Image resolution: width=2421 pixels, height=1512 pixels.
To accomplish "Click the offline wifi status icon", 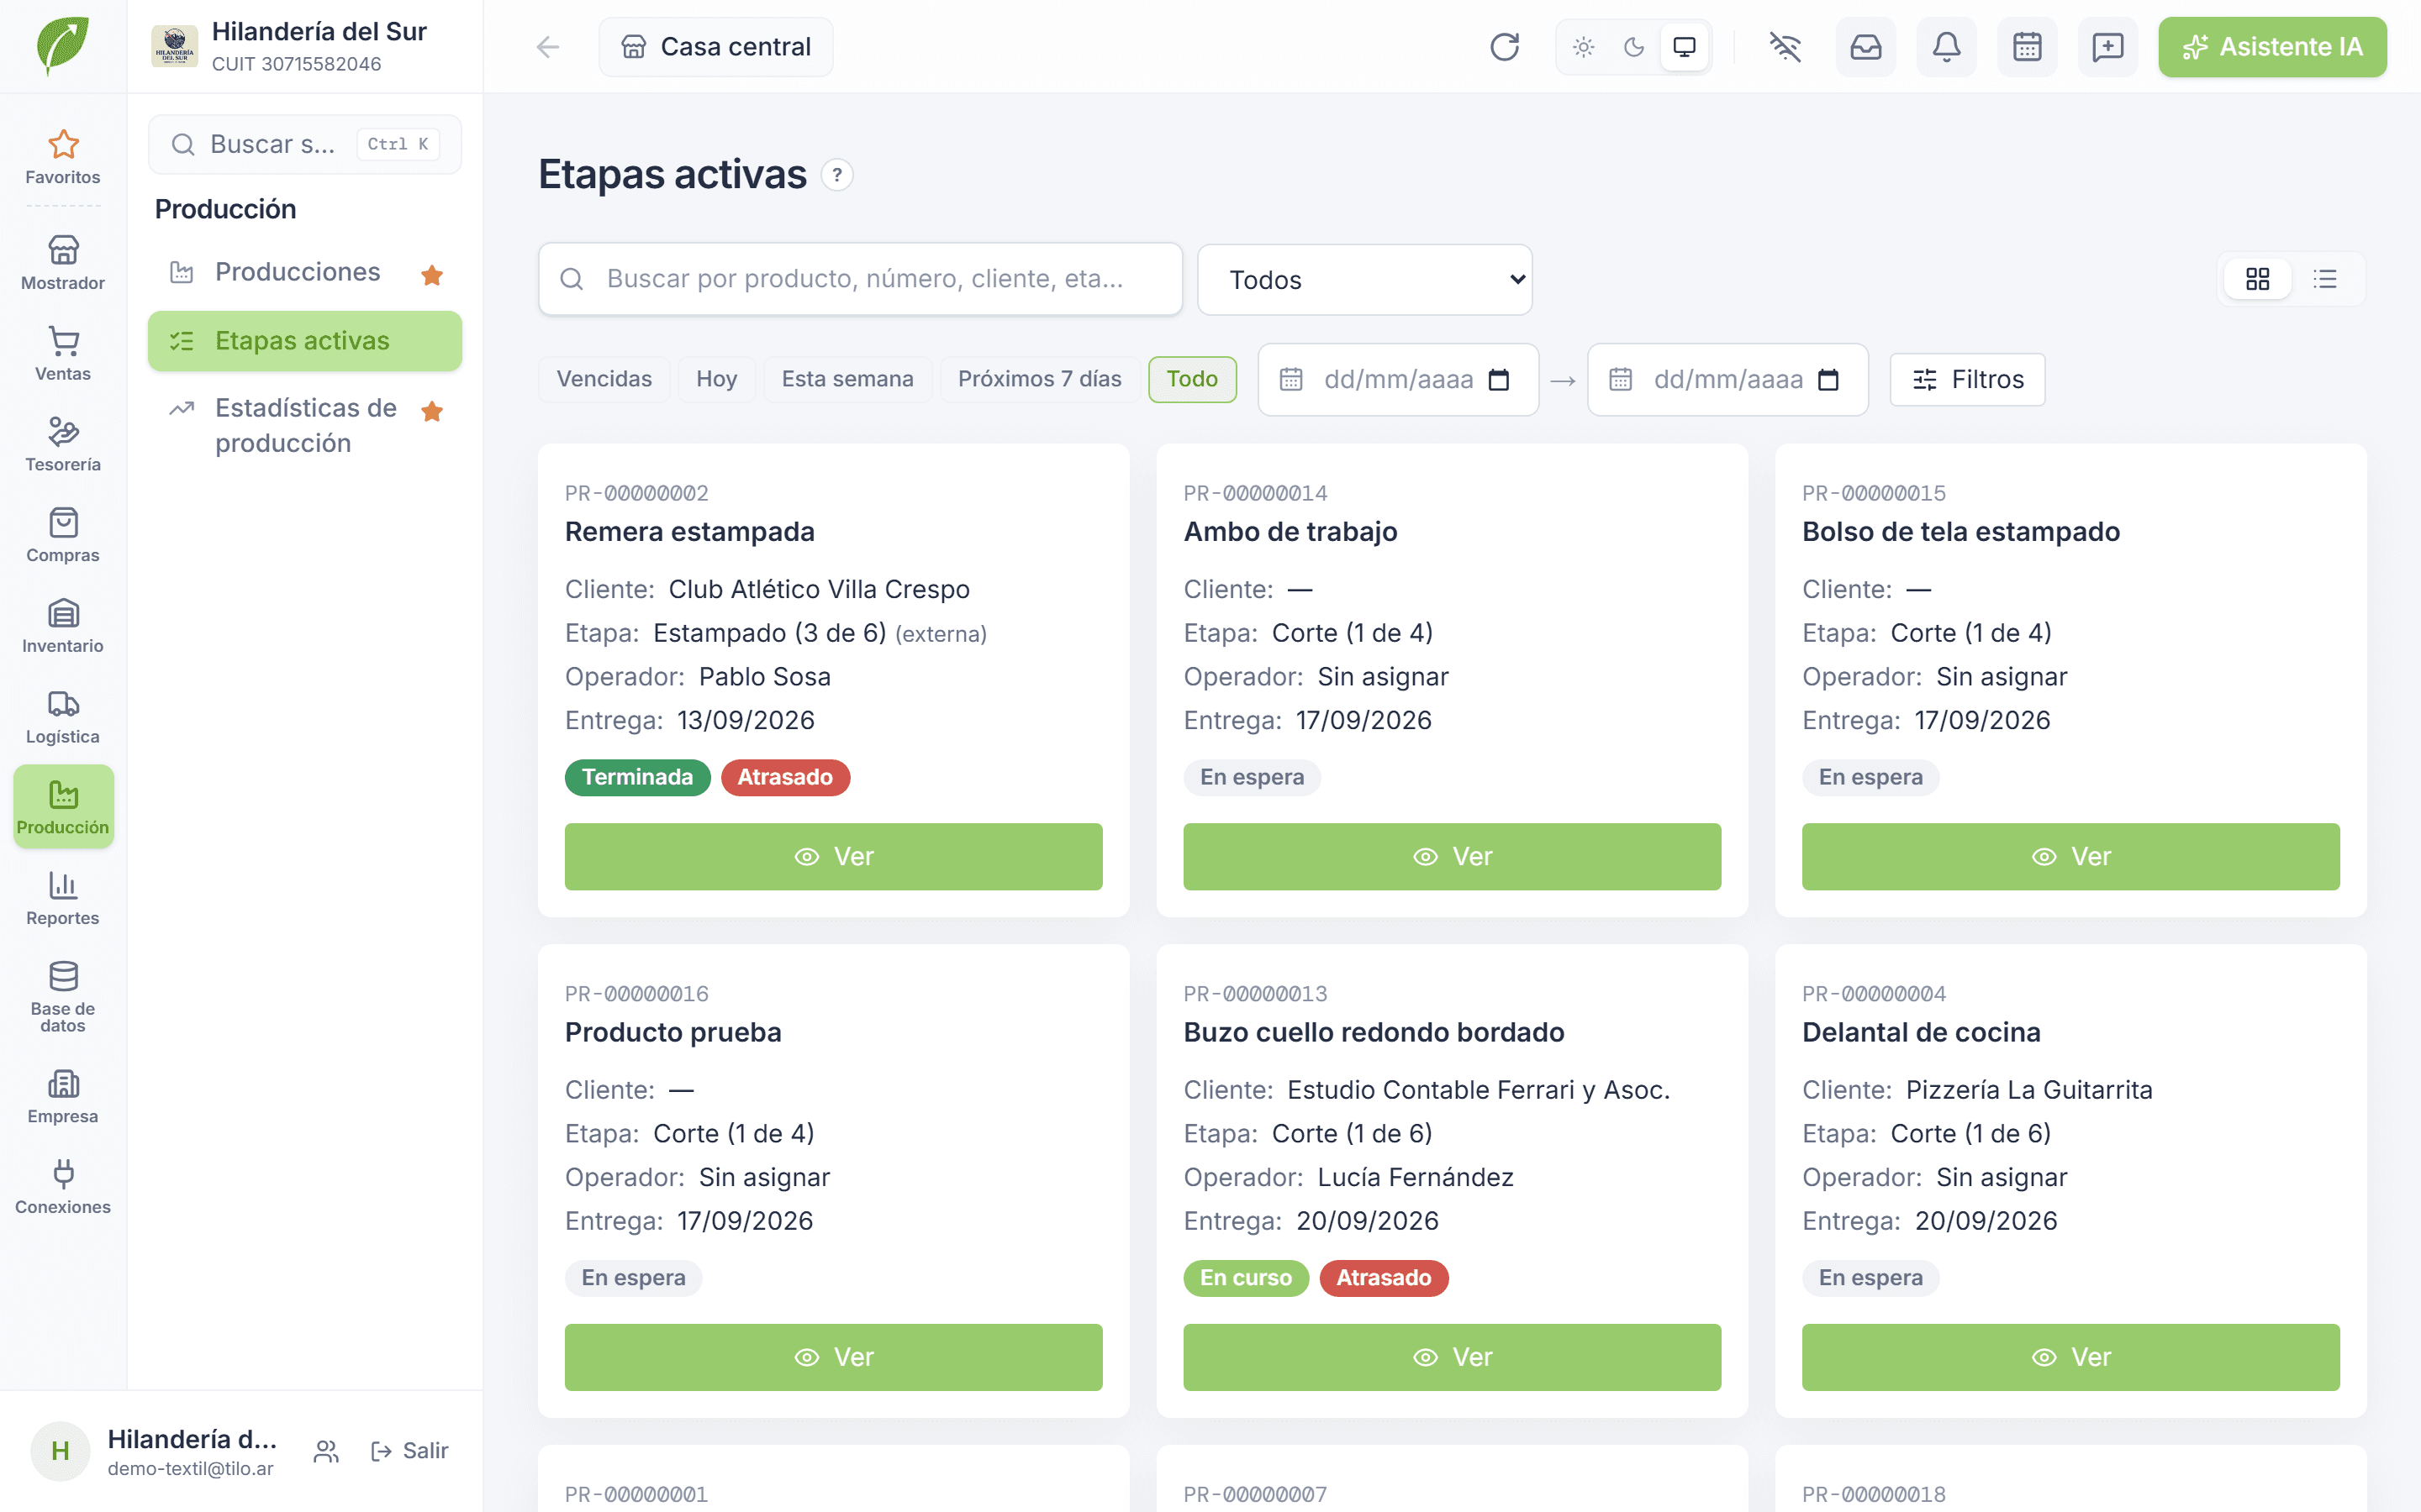I will (x=1785, y=47).
